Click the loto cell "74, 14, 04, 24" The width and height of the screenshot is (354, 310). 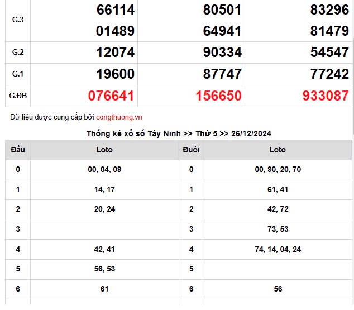coord(278,250)
